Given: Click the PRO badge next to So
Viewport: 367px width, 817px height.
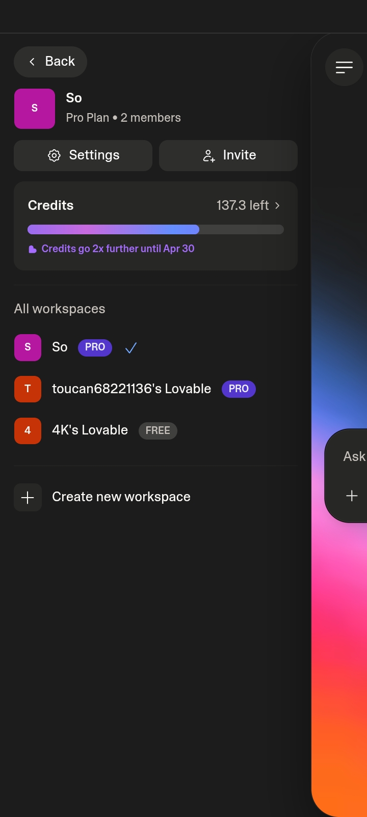Looking at the screenshot, I should tap(95, 347).
